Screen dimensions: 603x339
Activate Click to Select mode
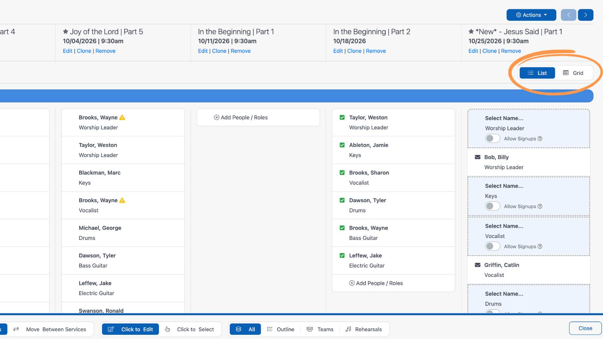(x=190, y=329)
